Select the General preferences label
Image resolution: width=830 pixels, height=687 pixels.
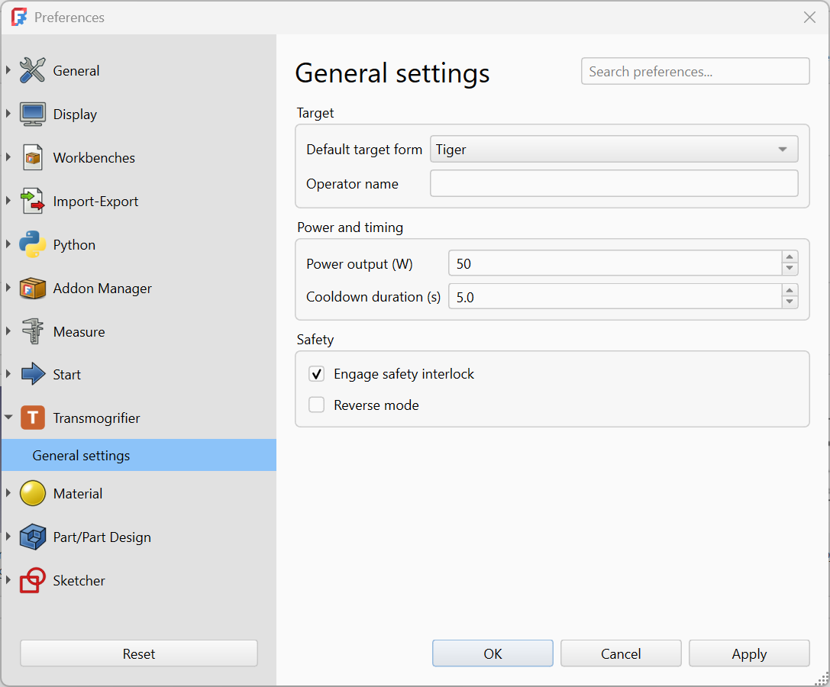[76, 71]
